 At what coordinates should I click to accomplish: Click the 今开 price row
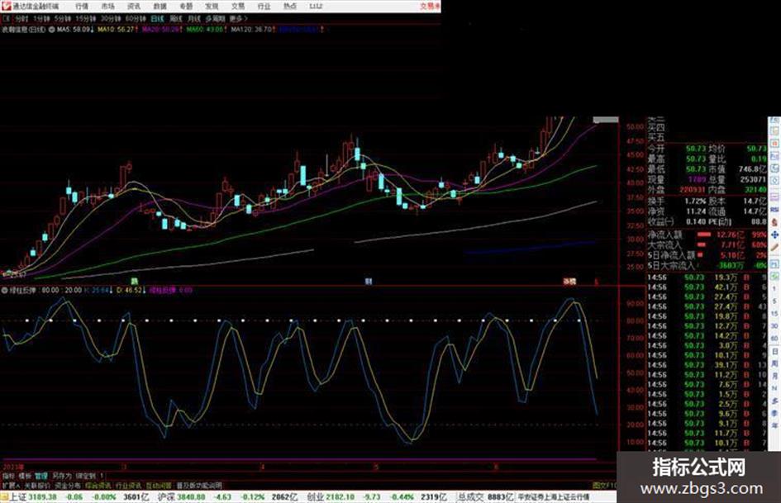[x=677, y=149]
